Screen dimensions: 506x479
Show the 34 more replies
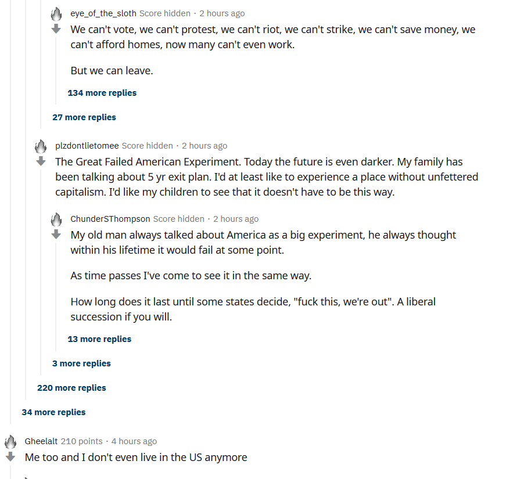click(53, 412)
